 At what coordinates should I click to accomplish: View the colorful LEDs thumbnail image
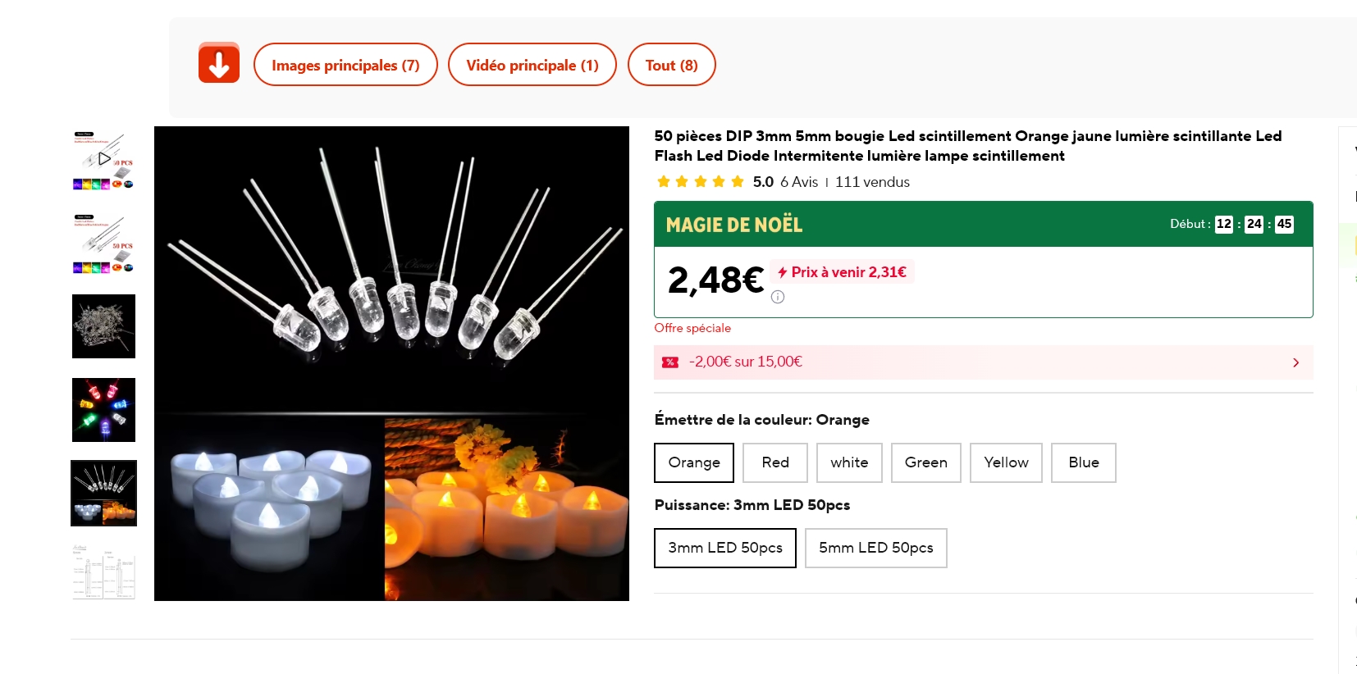(x=103, y=409)
